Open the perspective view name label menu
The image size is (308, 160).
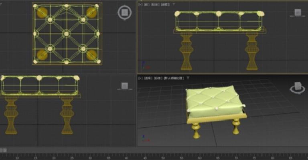148,78
